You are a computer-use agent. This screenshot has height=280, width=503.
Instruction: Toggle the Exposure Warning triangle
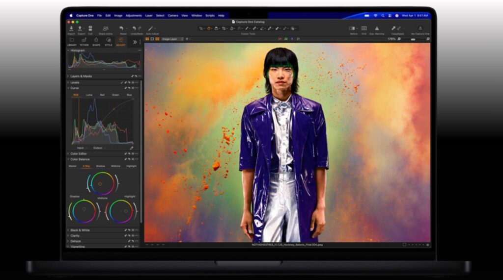pyautogui.click(x=377, y=28)
